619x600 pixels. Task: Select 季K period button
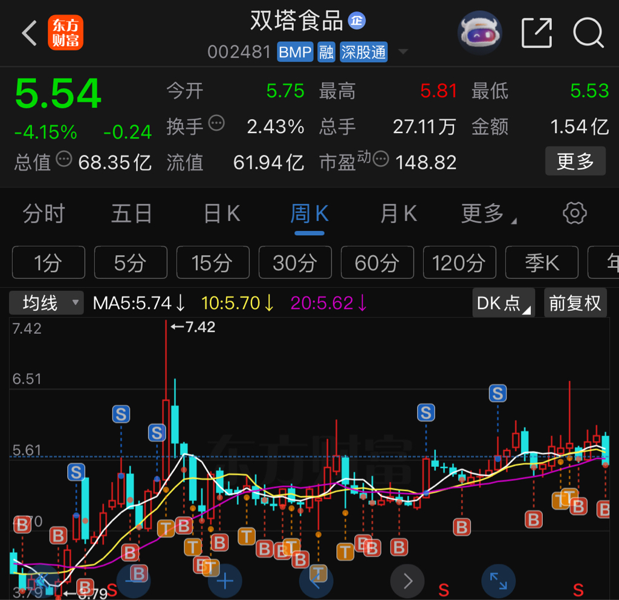pyautogui.click(x=542, y=262)
